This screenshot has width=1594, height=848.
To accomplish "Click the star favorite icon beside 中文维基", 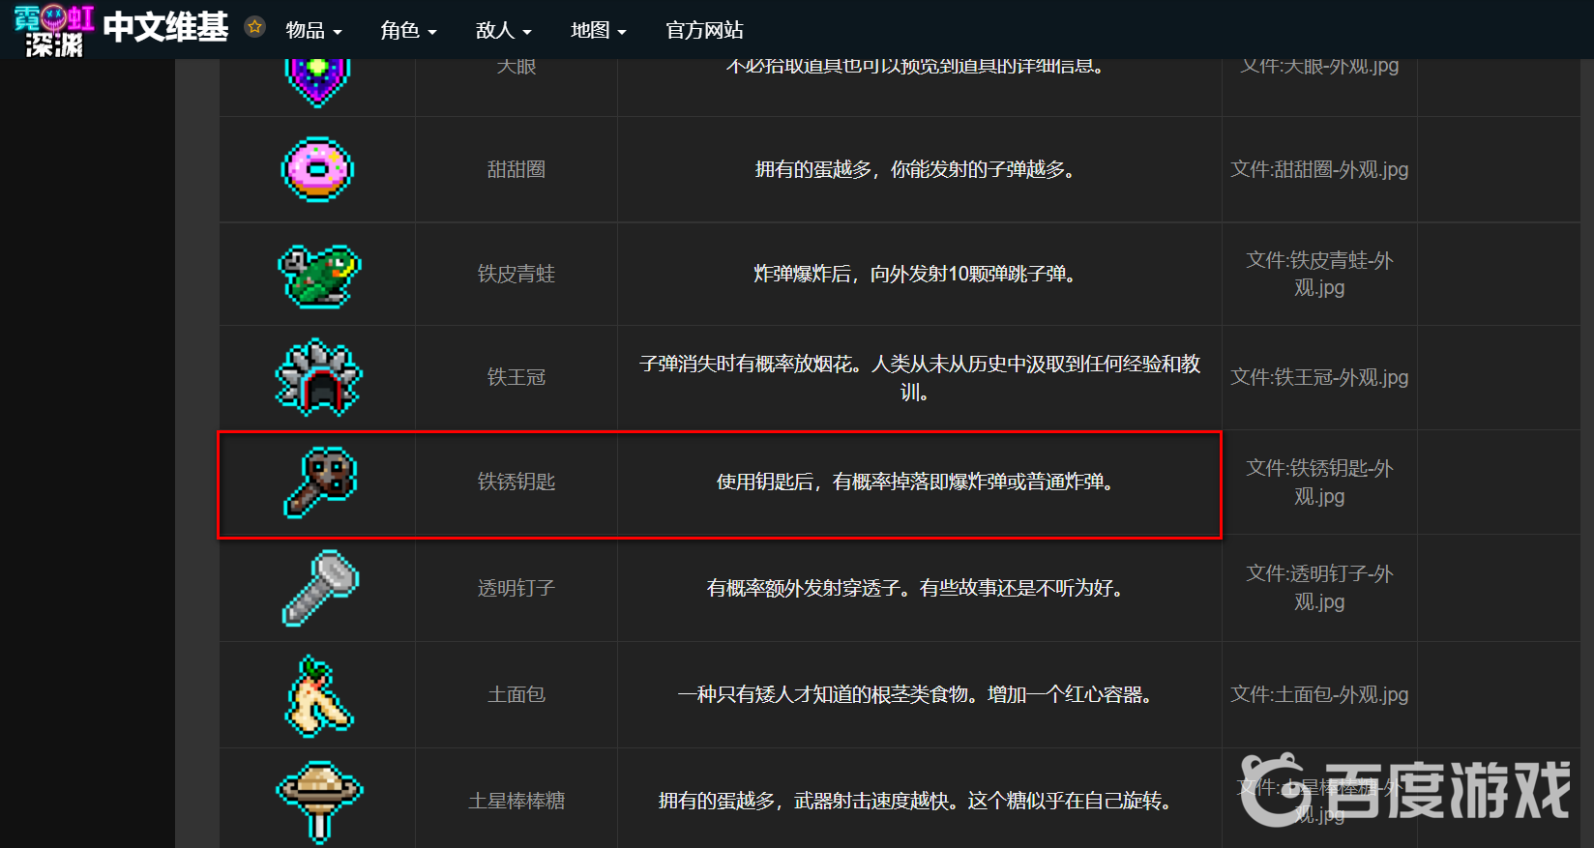I will click(254, 27).
